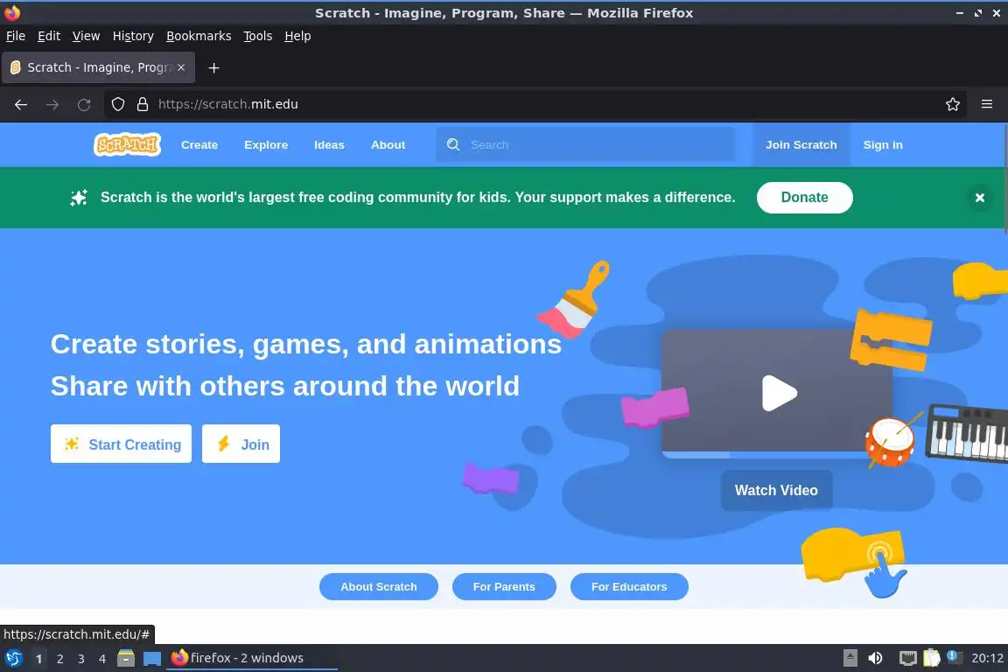The height and width of the screenshot is (672, 1008).
Task: Open the Bookmarks menu
Action: 199,36
